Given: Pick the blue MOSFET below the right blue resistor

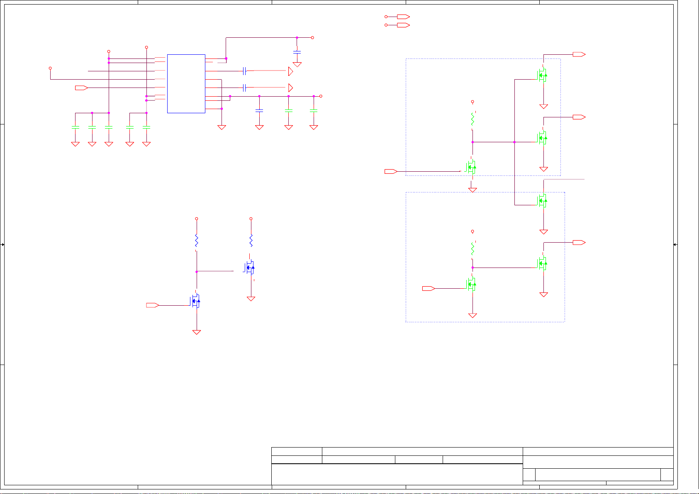Looking at the screenshot, I should click(x=250, y=268).
